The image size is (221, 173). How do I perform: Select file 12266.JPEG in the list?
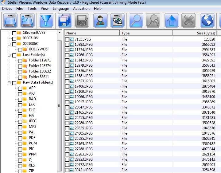pyautogui.click(x=83, y=55)
